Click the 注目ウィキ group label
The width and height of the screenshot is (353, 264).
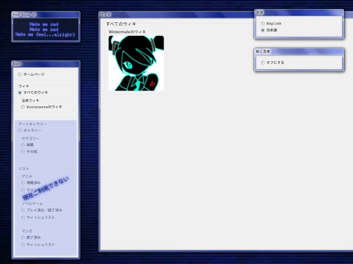tap(30, 100)
